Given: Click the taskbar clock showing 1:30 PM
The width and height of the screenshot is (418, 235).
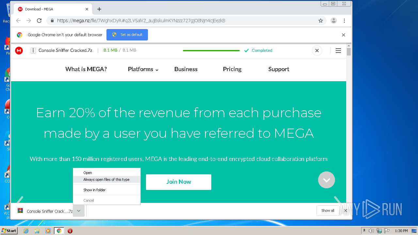Looking at the screenshot, I should tap(401, 231).
